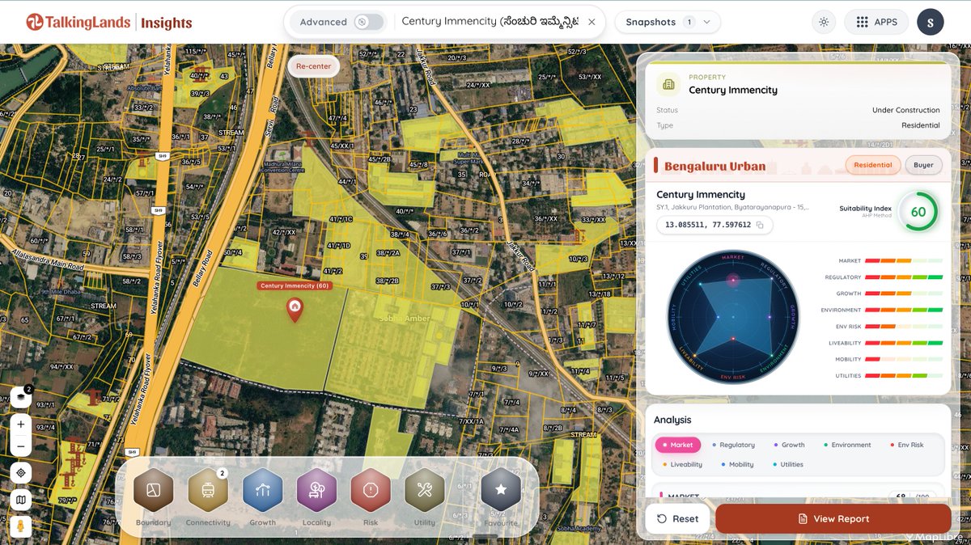The width and height of the screenshot is (971, 545).
Task: Click the Sobha Amber map label
Action: (x=405, y=319)
